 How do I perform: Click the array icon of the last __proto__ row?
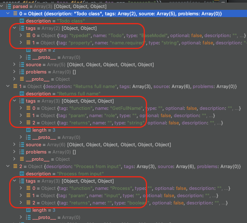(28, 217)
